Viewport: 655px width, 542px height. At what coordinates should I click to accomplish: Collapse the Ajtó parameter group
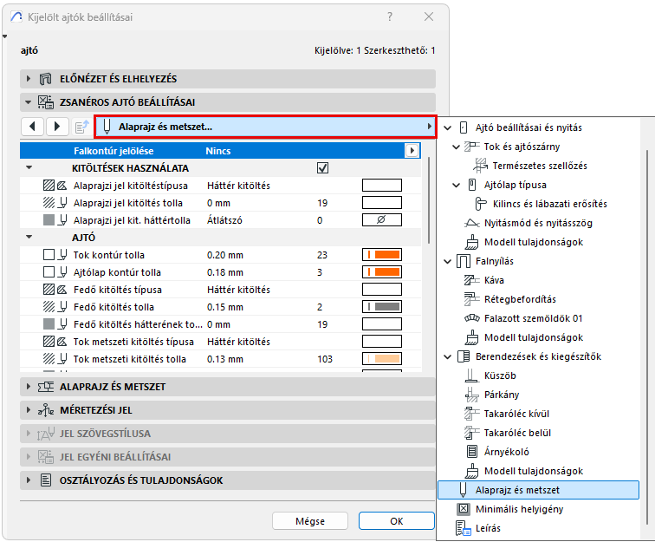(29, 237)
